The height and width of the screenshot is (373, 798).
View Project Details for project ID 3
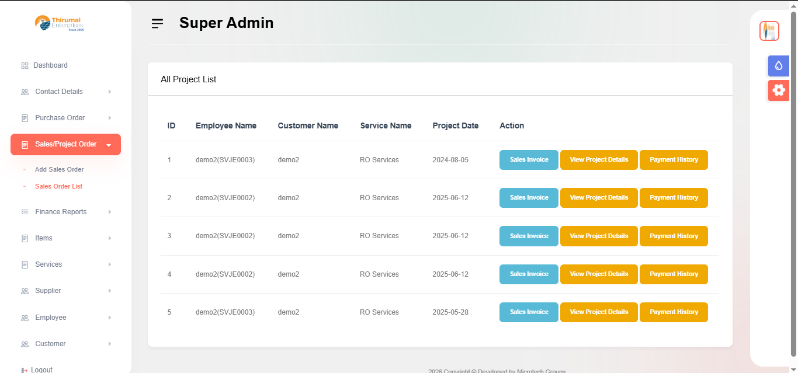coord(599,236)
